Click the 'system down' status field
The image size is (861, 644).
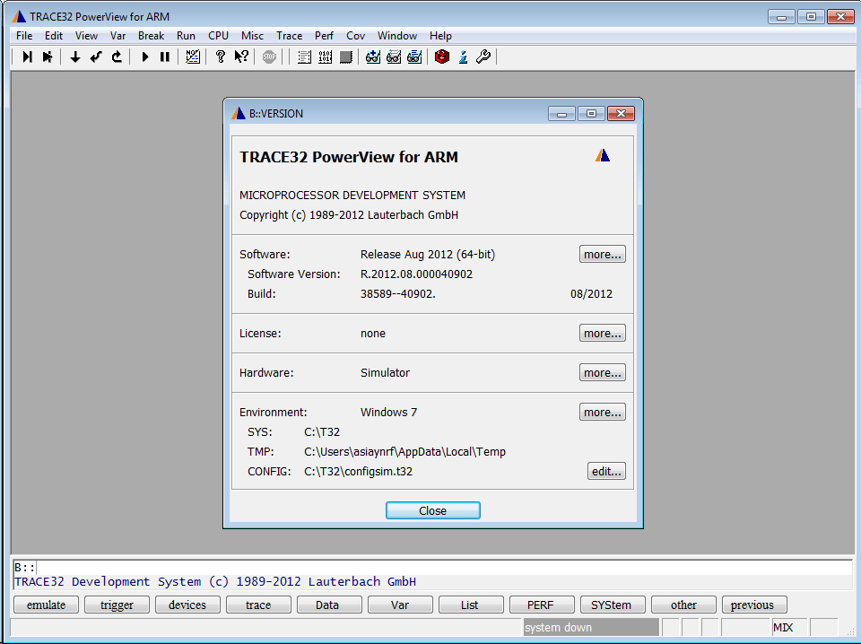(x=591, y=628)
